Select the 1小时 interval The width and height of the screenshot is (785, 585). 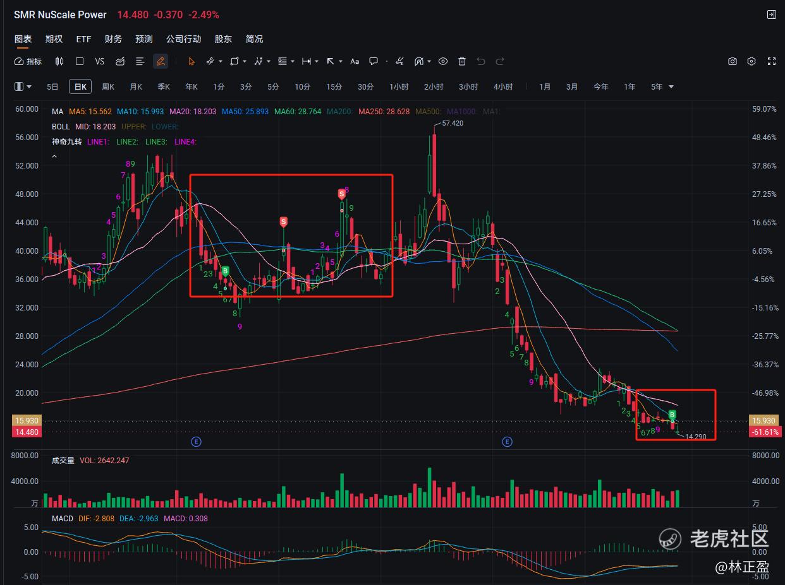coord(399,86)
